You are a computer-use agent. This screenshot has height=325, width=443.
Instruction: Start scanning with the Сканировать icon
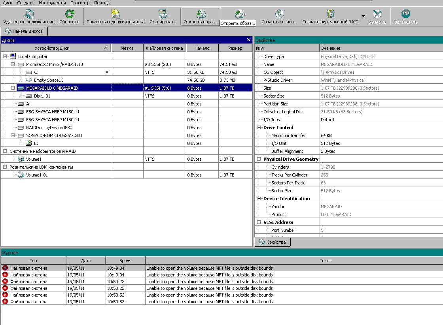(163, 15)
